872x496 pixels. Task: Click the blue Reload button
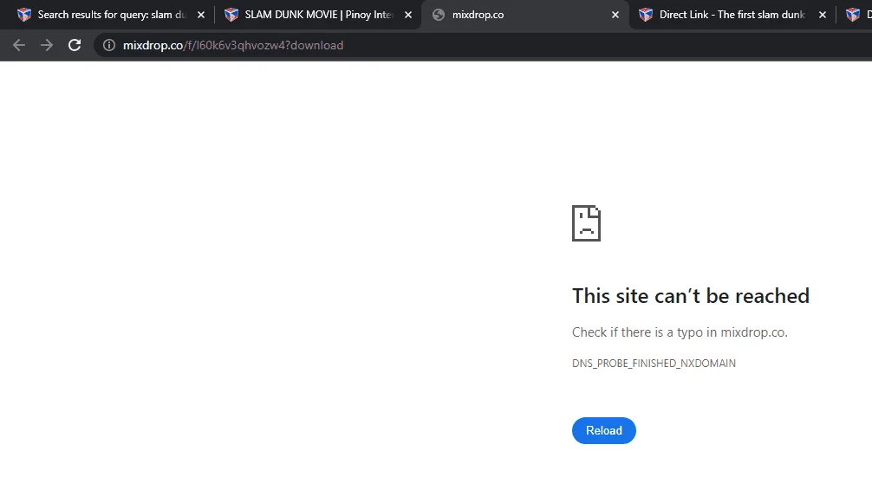point(604,430)
